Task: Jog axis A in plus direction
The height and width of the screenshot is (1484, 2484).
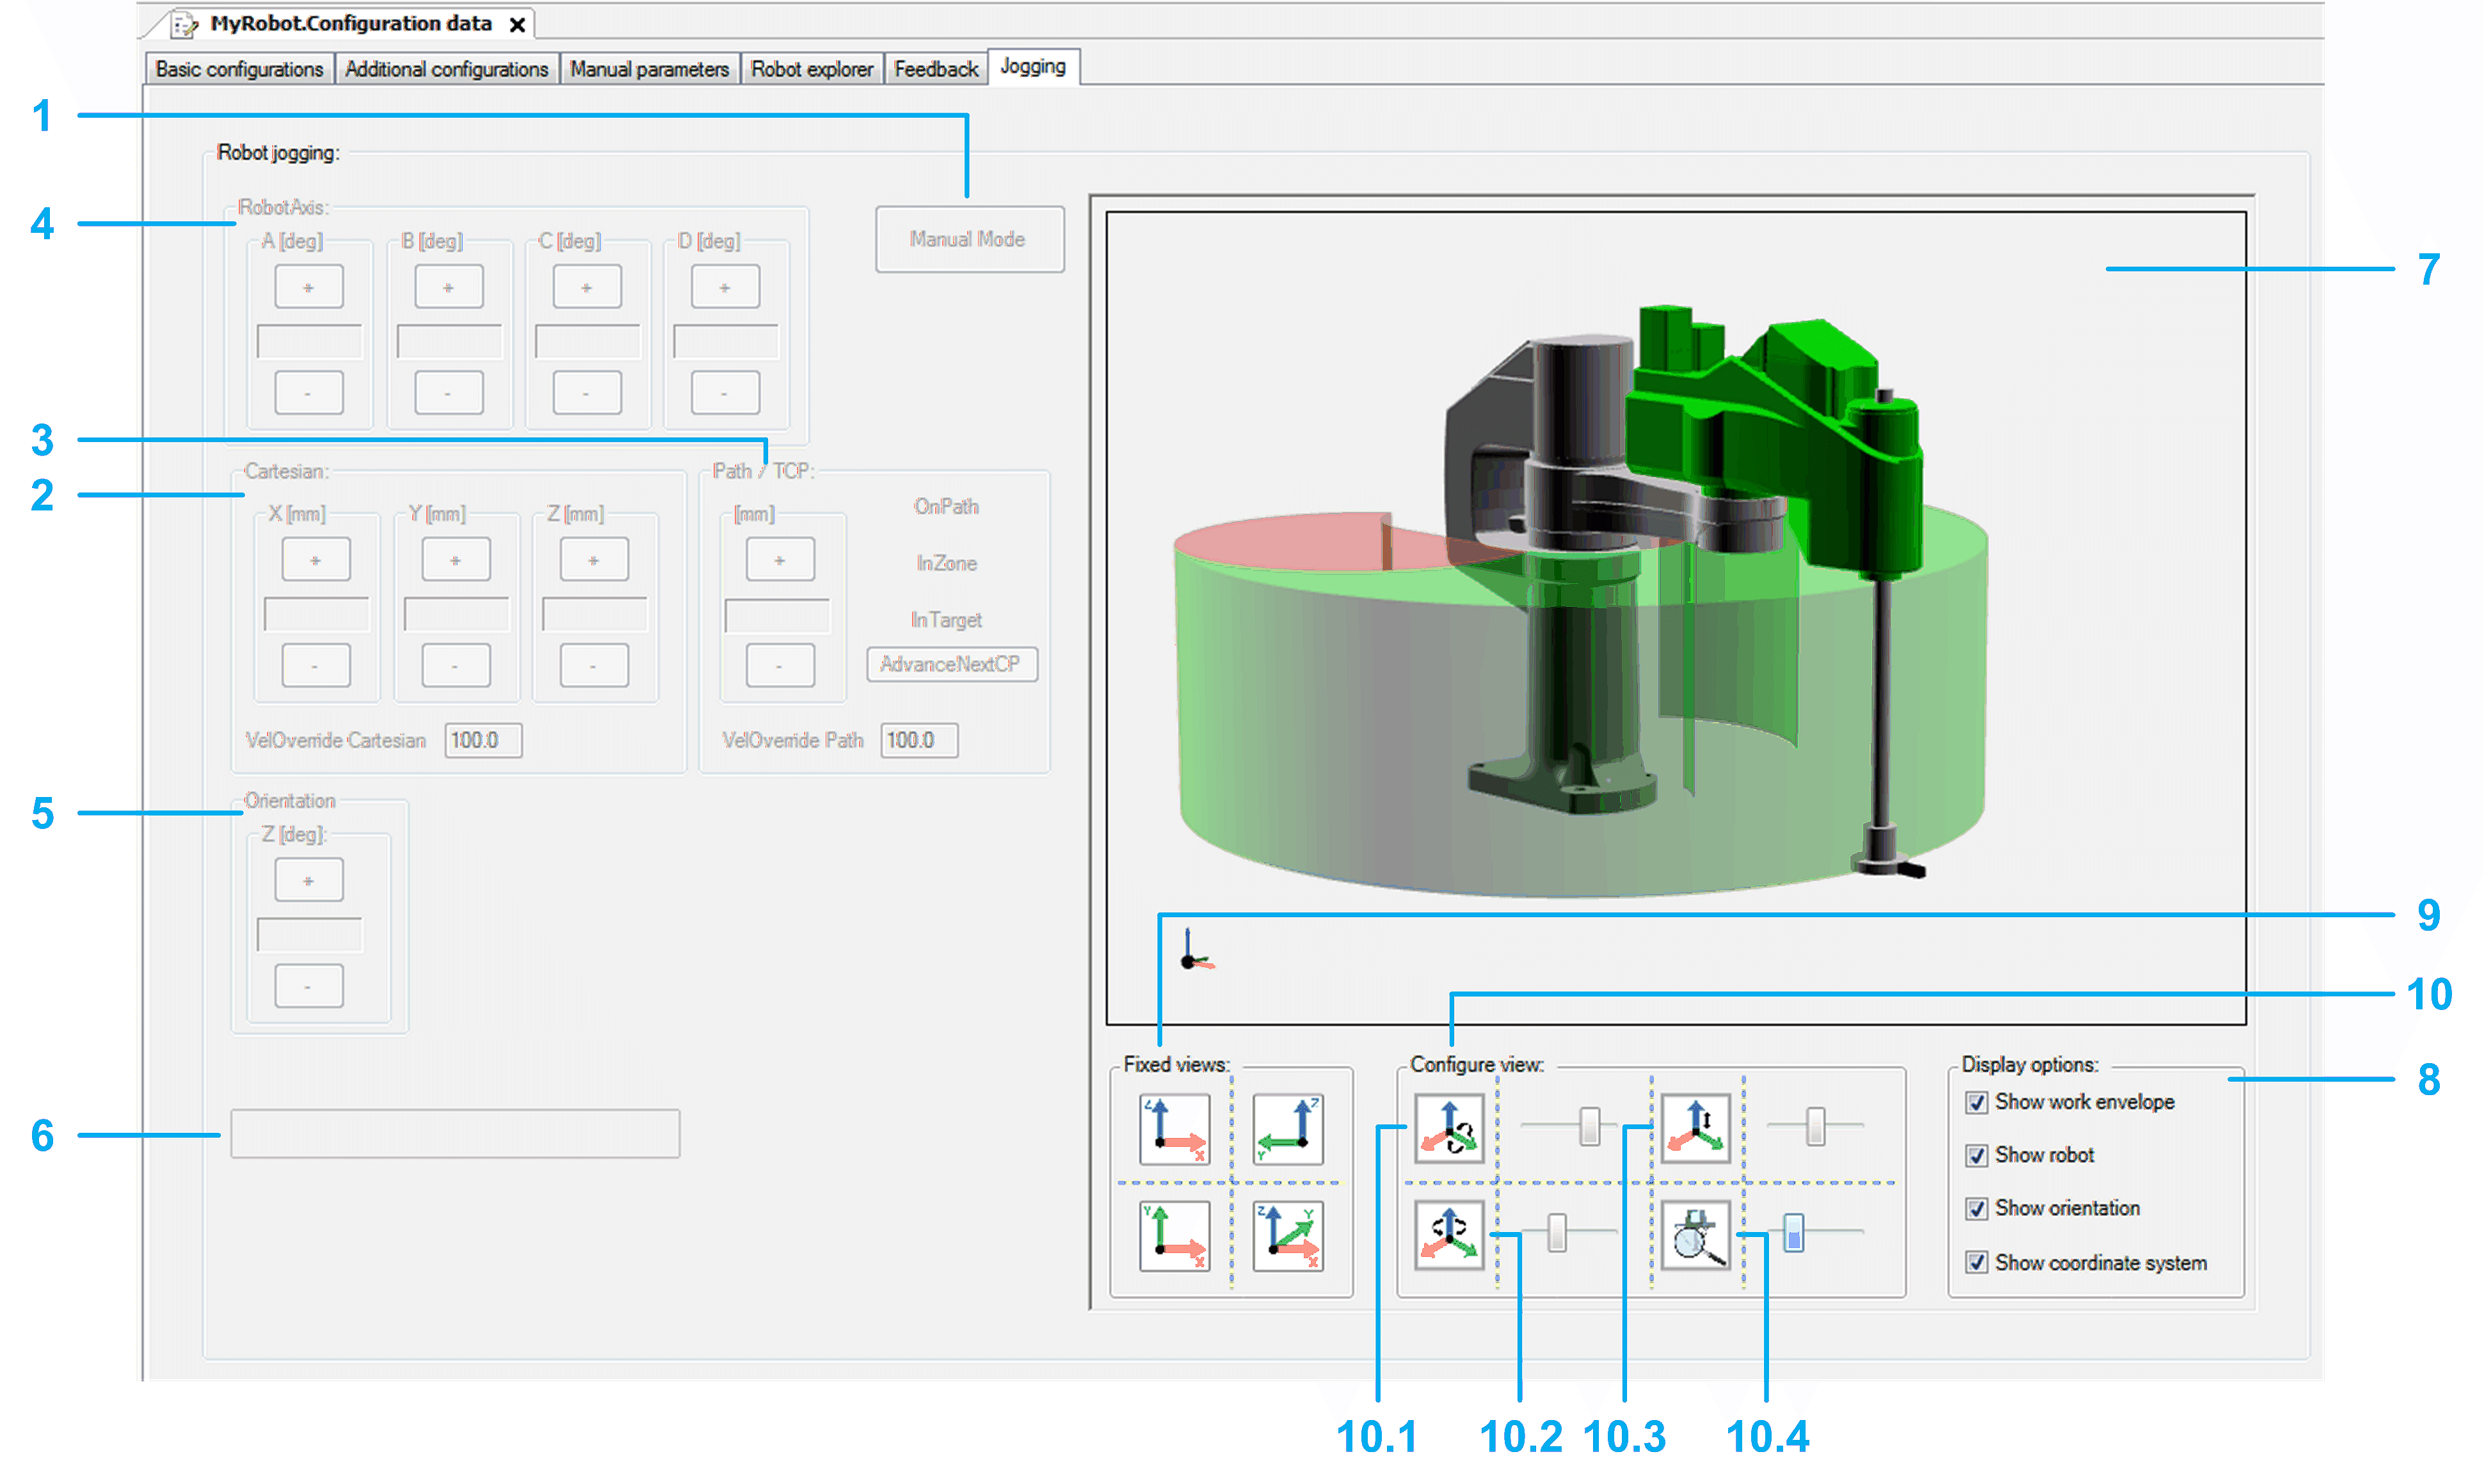Action: point(309,287)
